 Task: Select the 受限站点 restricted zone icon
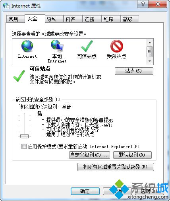pos(117,46)
